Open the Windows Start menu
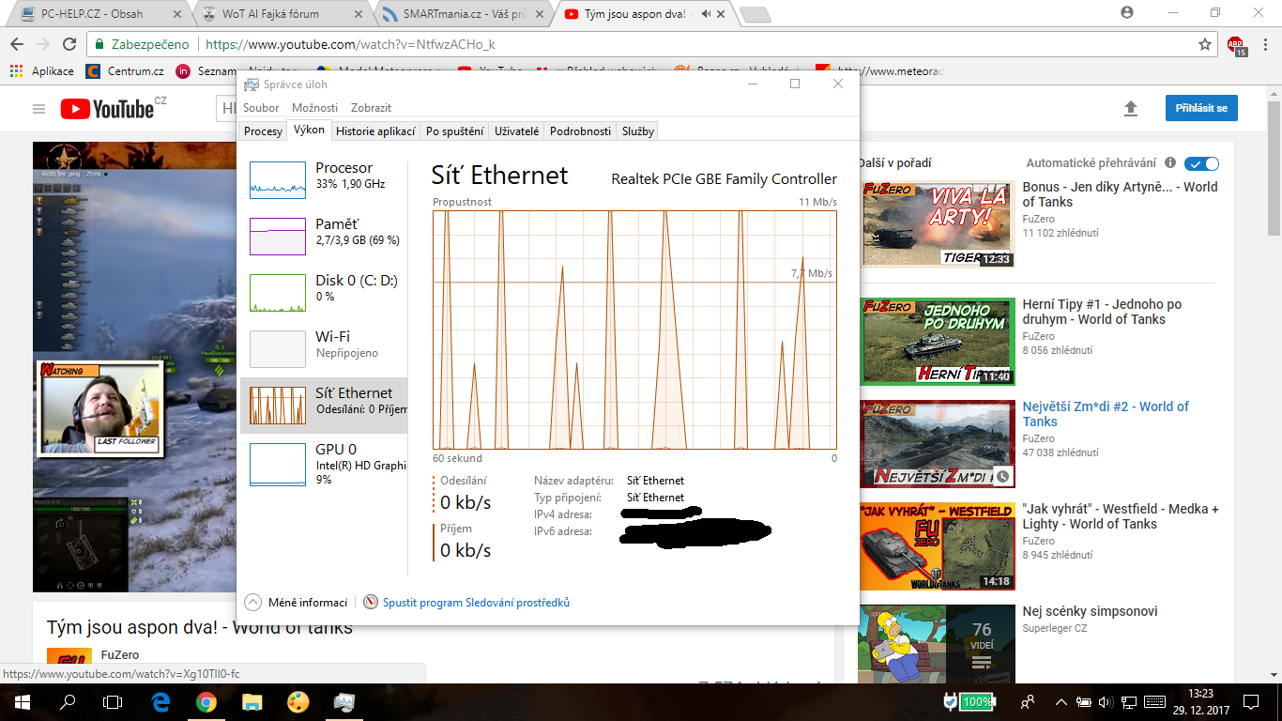 point(22,701)
